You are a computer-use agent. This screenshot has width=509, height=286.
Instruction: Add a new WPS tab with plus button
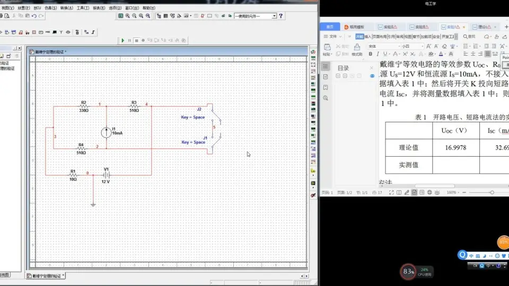coord(506,26)
